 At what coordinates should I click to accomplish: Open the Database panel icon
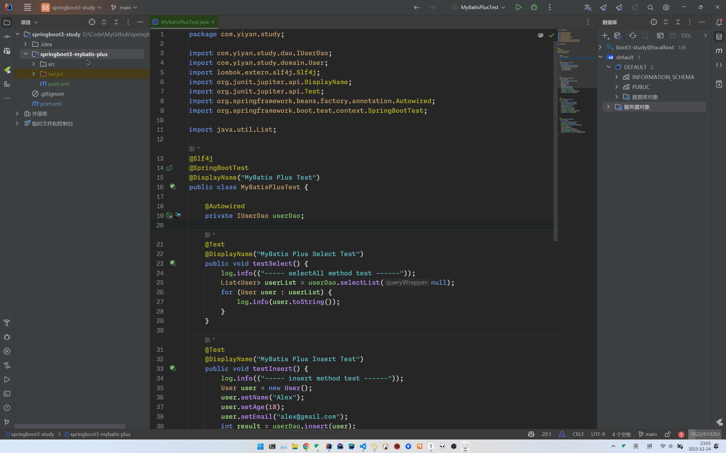[719, 35]
